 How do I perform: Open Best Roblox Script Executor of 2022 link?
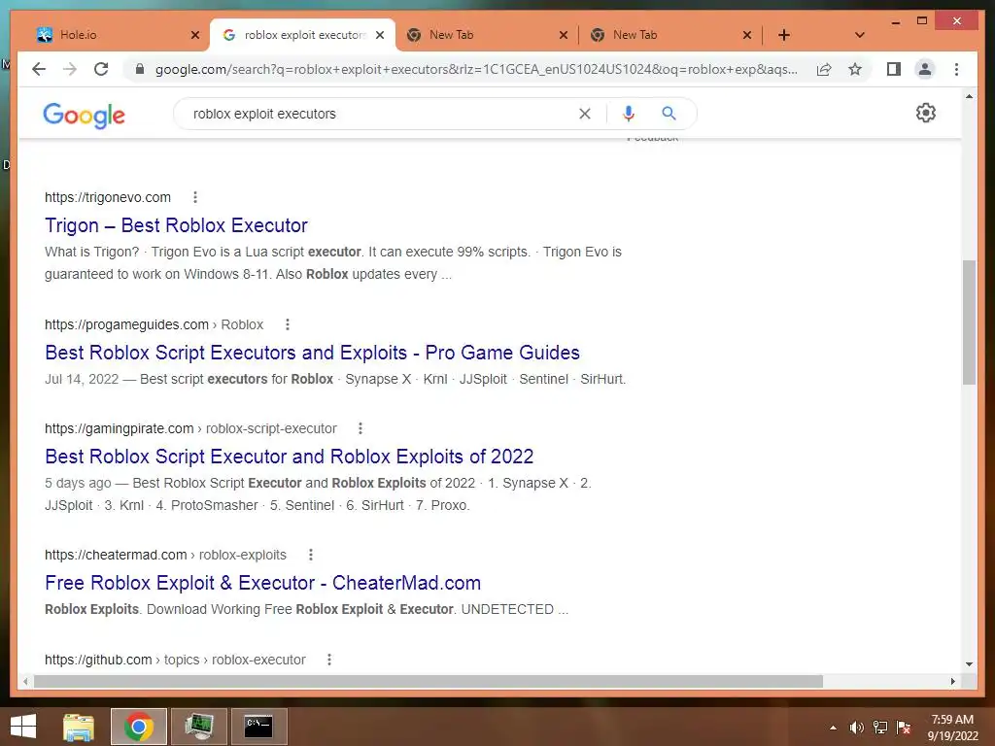tap(289, 457)
